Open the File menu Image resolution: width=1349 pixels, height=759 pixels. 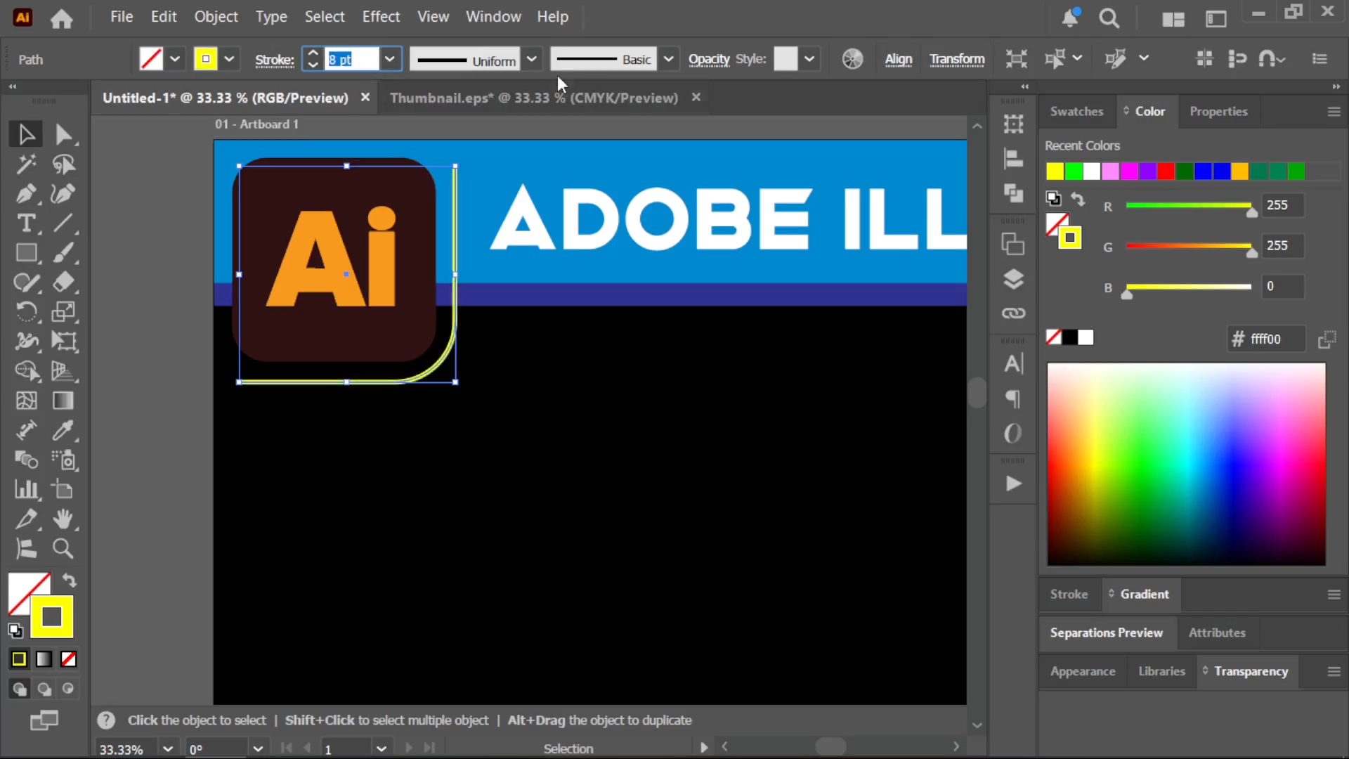[122, 17]
